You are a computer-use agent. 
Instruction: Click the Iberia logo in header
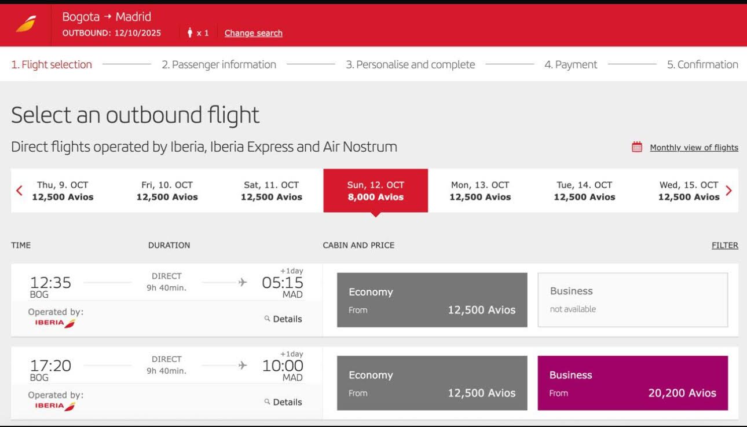(x=26, y=25)
